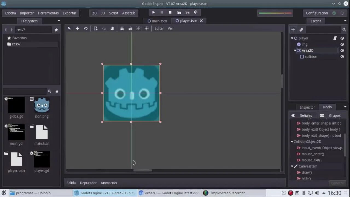This screenshot has width=350, height=197.
Task: Collapse the Area2D node children
Action: coord(295,50)
